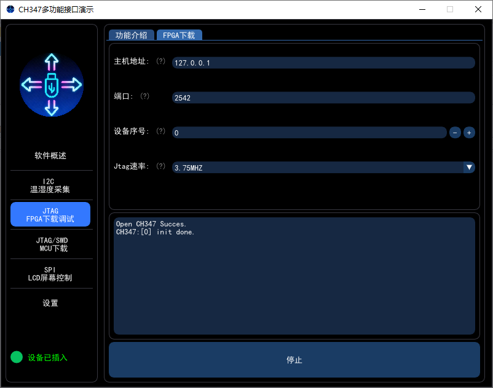This screenshot has width=493, height=388.
Task: Click the 端口 field showing 2542
Action: click(323, 98)
